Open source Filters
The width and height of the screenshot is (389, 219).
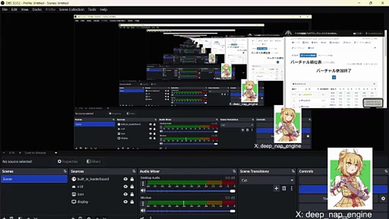93,162
